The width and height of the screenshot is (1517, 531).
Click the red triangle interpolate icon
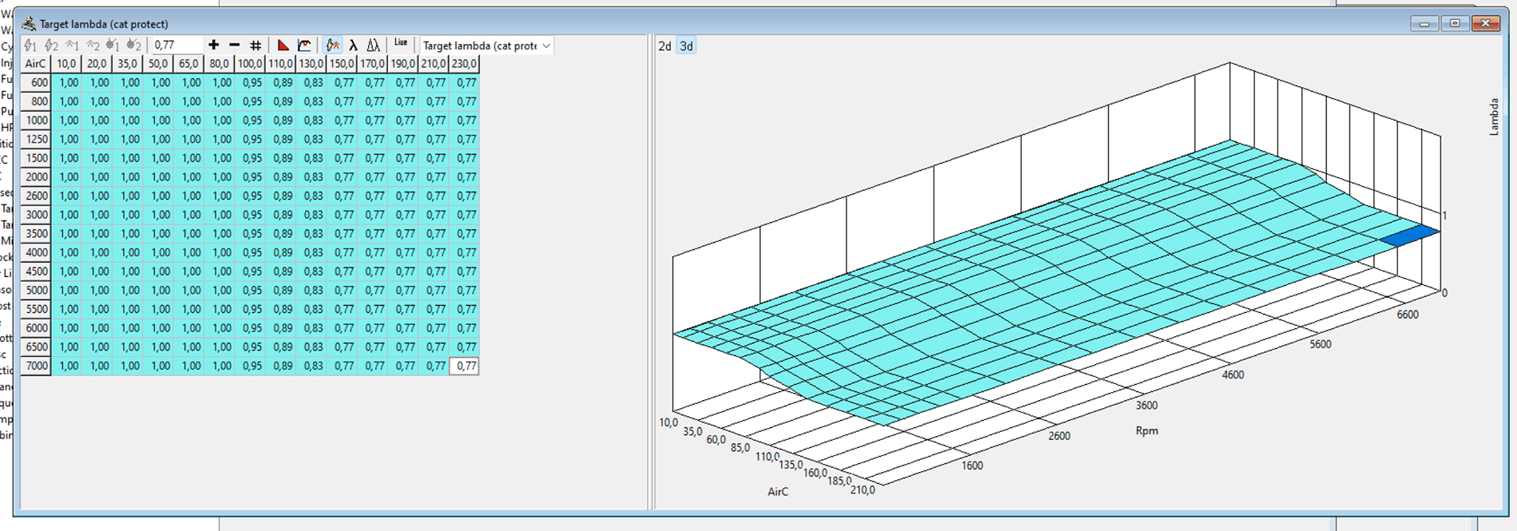tap(283, 46)
